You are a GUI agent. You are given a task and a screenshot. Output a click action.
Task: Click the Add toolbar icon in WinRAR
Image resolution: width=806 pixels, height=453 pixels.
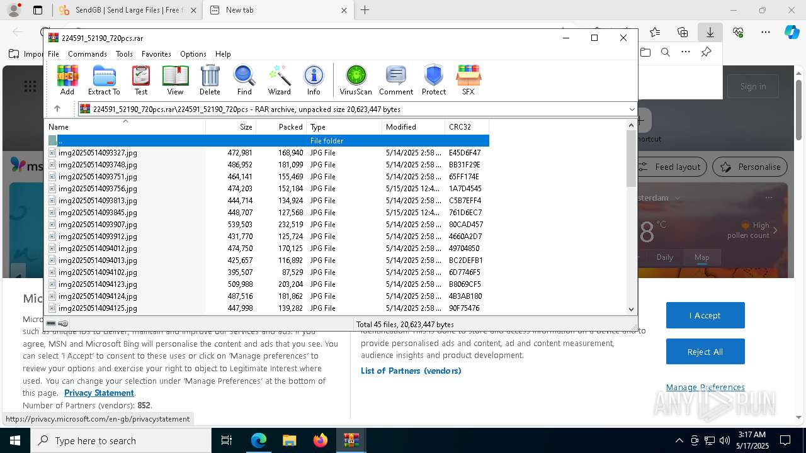pyautogui.click(x=67, y=80)
